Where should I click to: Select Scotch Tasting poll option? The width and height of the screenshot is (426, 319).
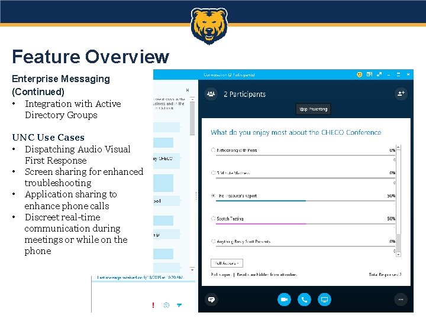point(213,219)
